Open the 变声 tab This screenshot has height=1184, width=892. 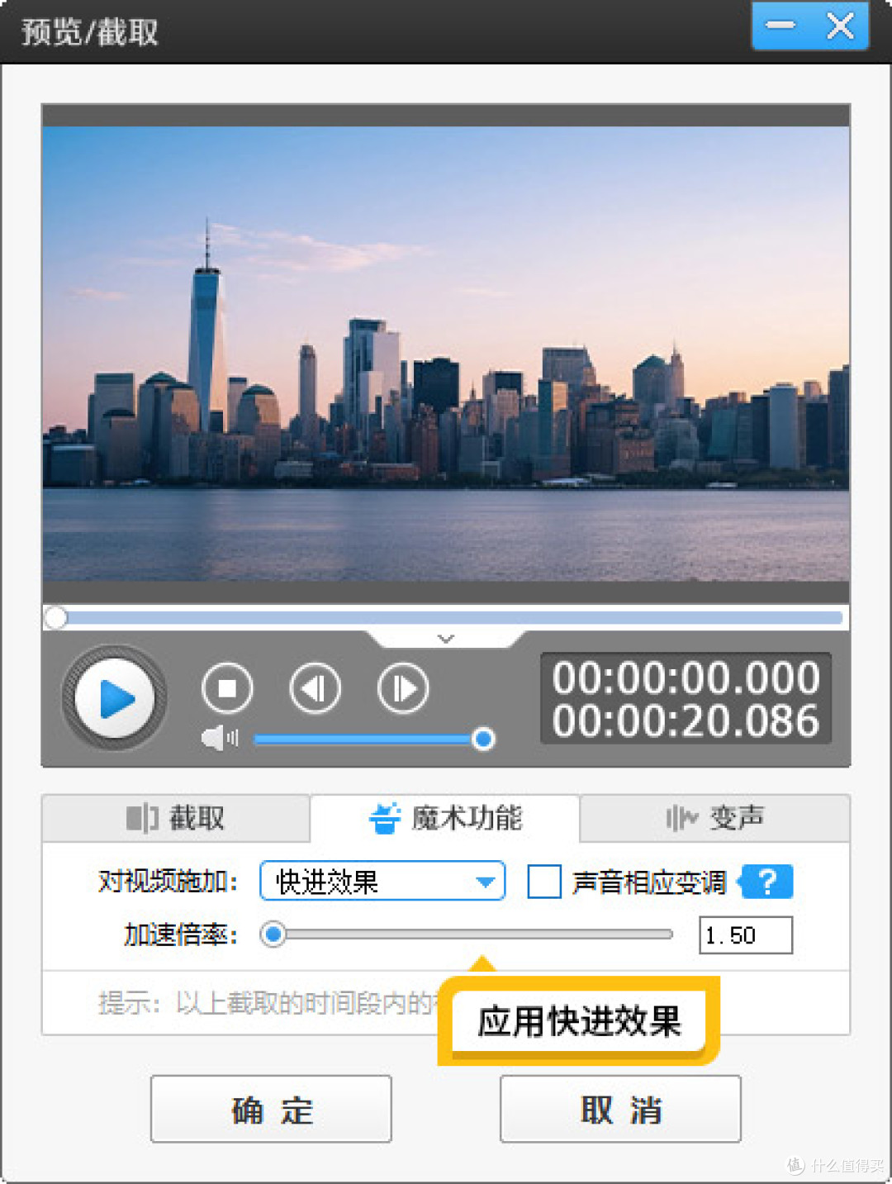click(x=715, y=818)
